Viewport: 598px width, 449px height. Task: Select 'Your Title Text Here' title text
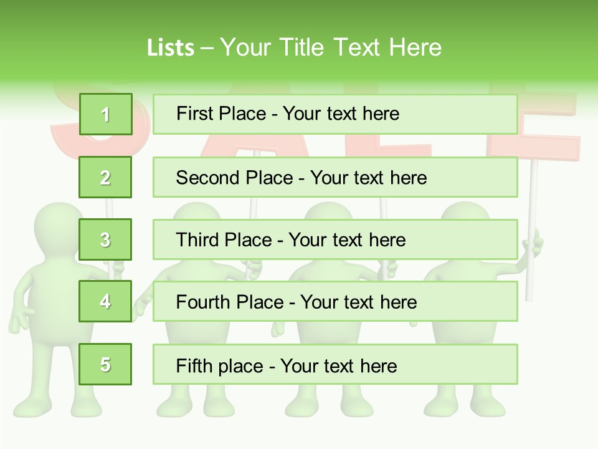click(x=331, y=47)
